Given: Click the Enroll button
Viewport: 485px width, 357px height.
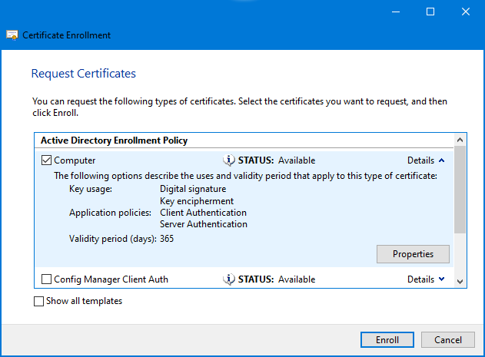Looking at the screenshot, I should click(x=387, y=339).
